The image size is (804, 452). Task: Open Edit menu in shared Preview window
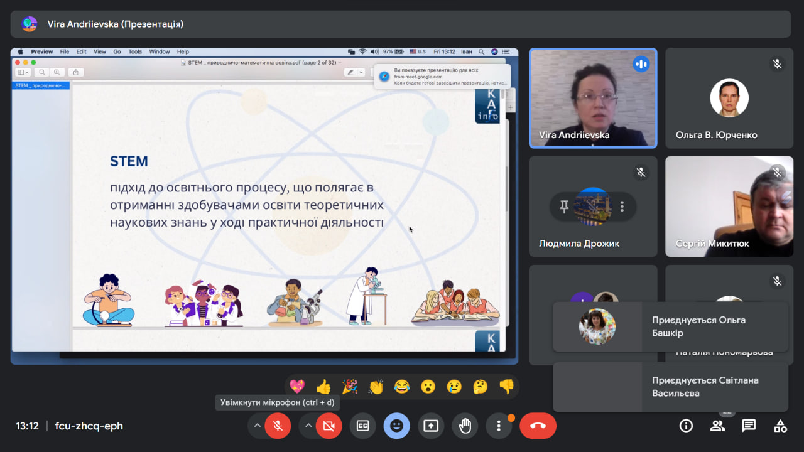[82, 52]
